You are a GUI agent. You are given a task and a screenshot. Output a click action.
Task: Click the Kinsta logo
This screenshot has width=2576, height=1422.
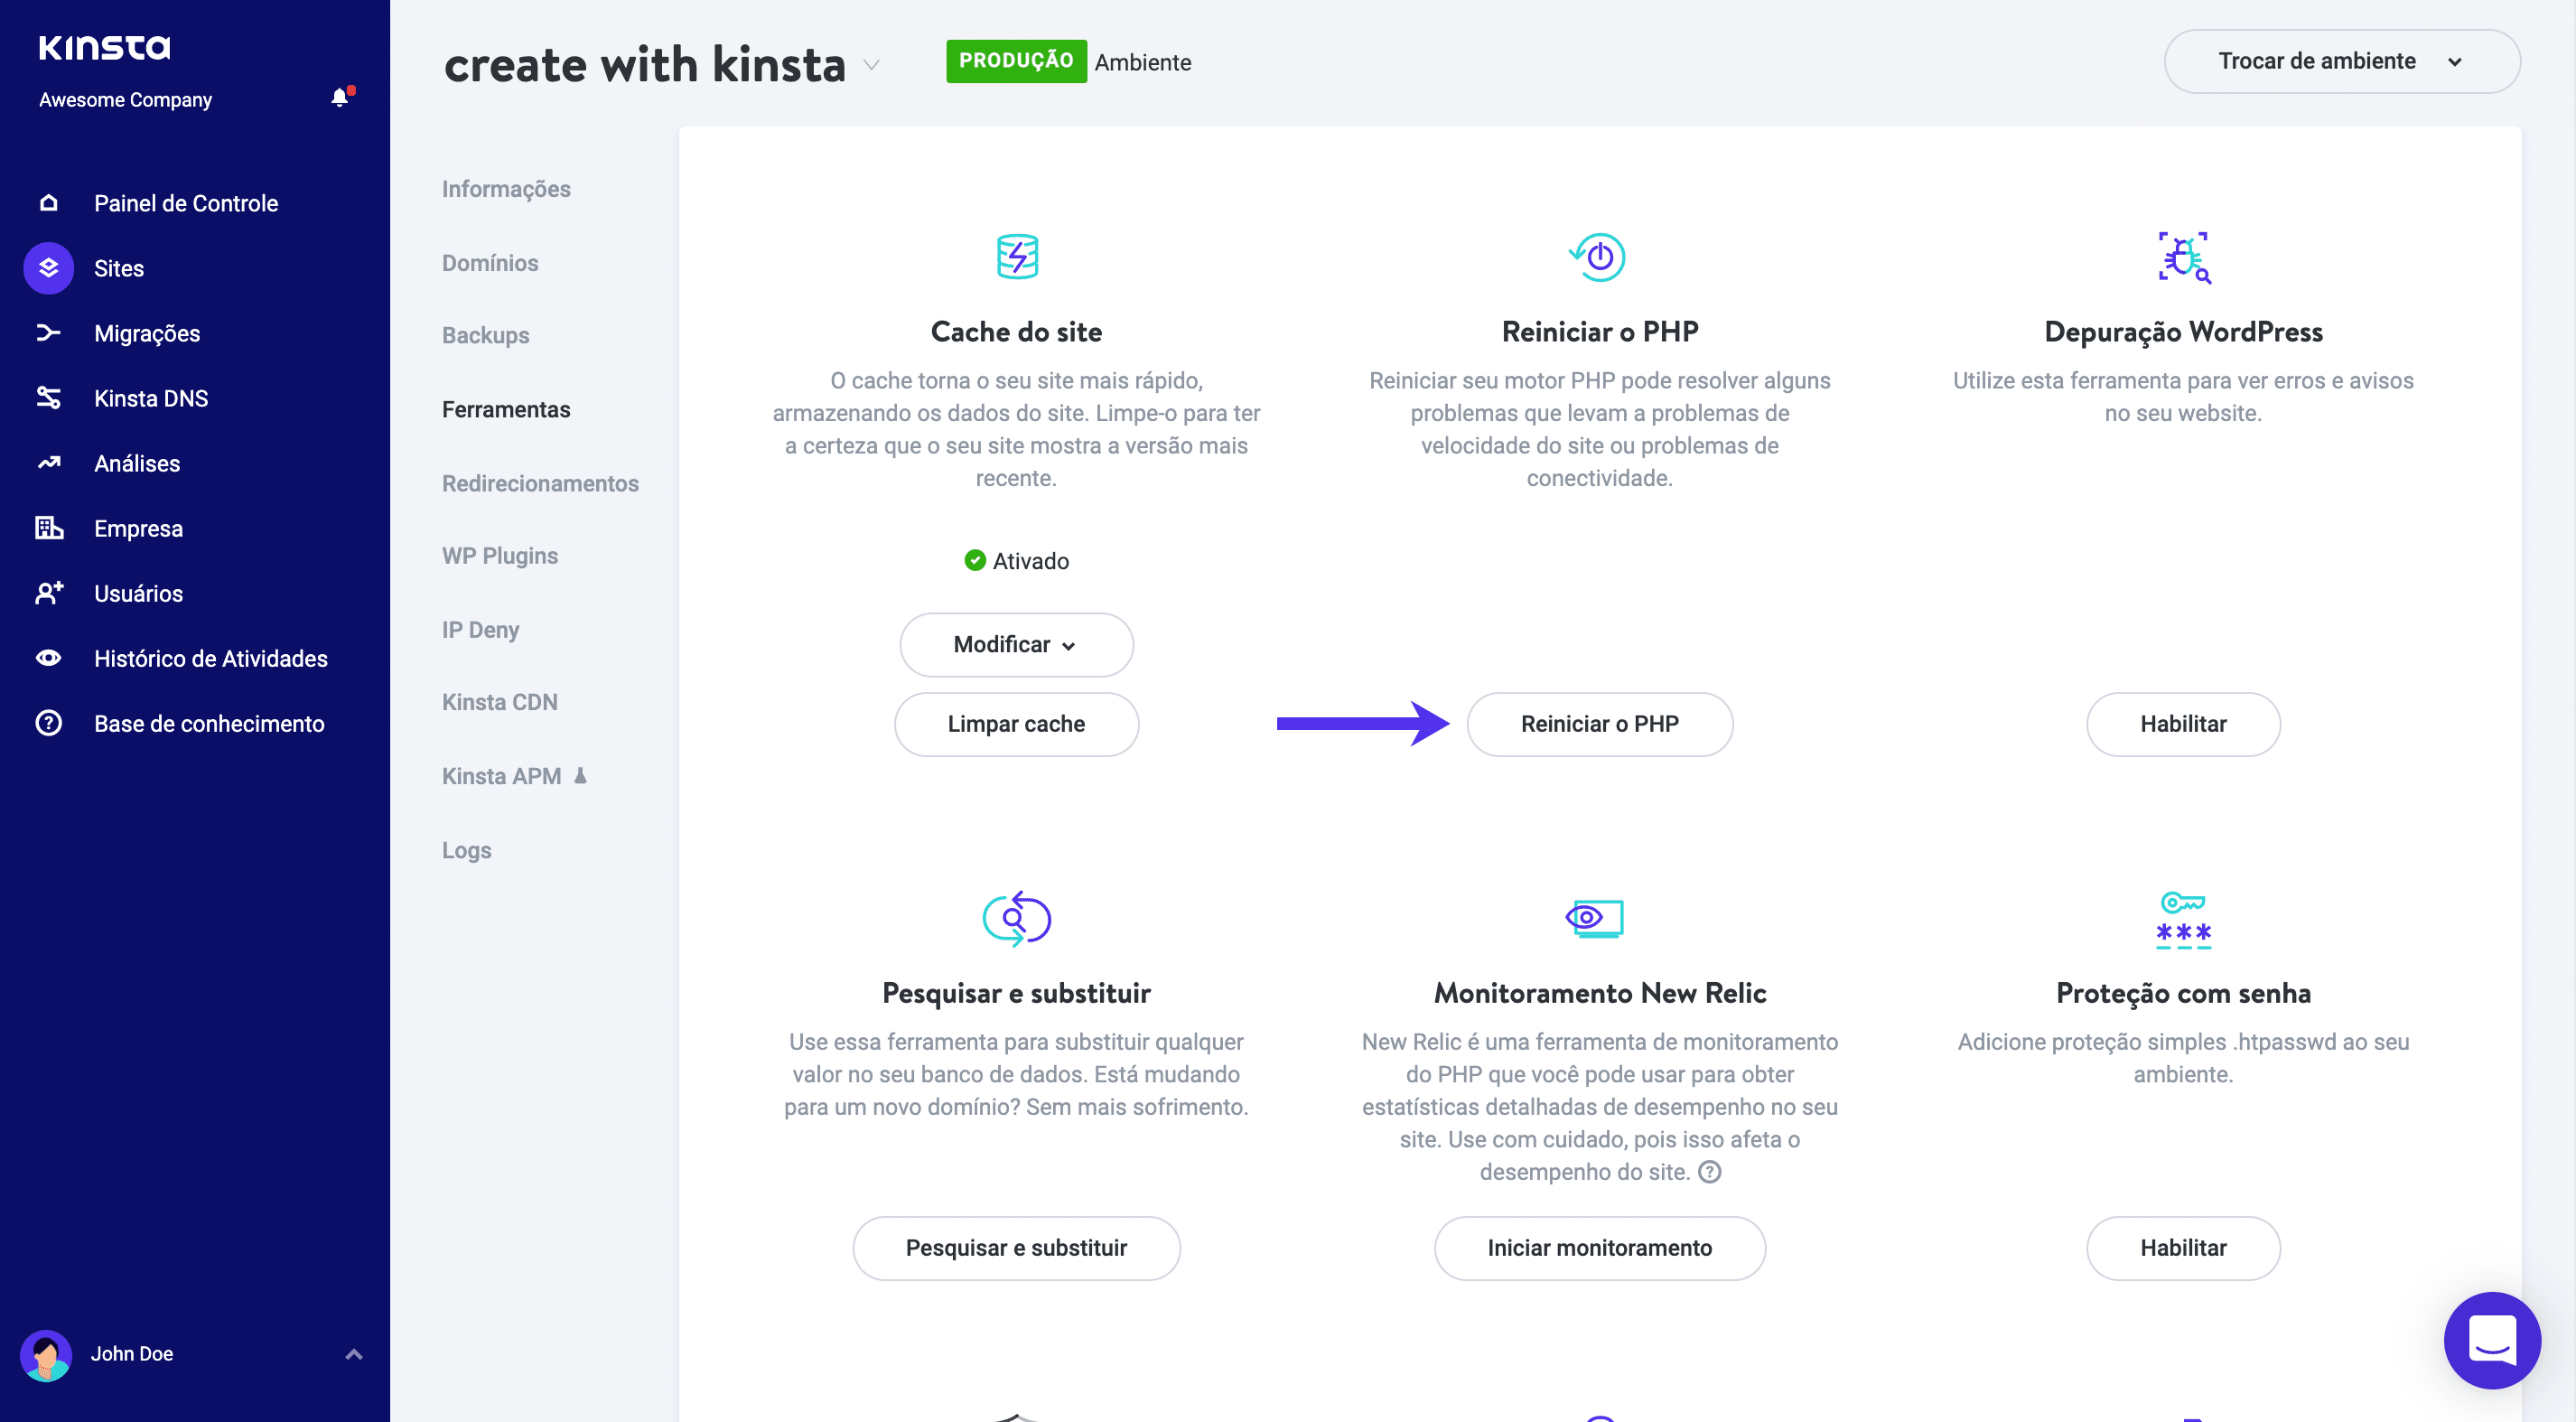pos(105,47)
